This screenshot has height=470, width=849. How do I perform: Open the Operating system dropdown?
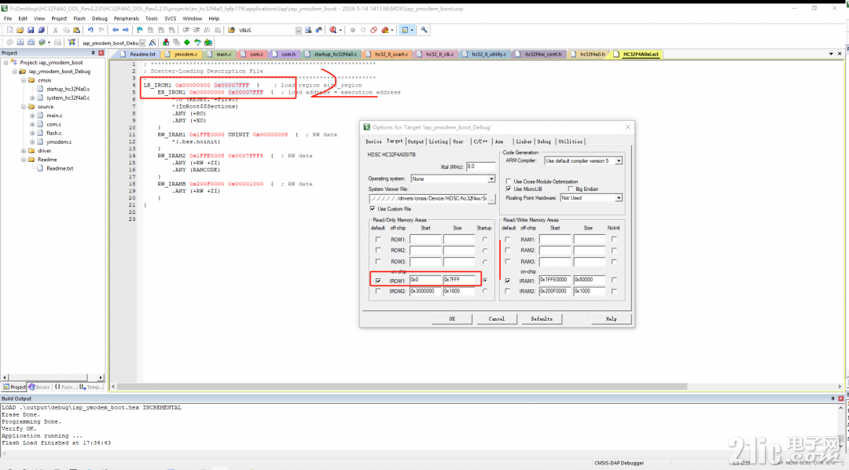tap(491, 178)
